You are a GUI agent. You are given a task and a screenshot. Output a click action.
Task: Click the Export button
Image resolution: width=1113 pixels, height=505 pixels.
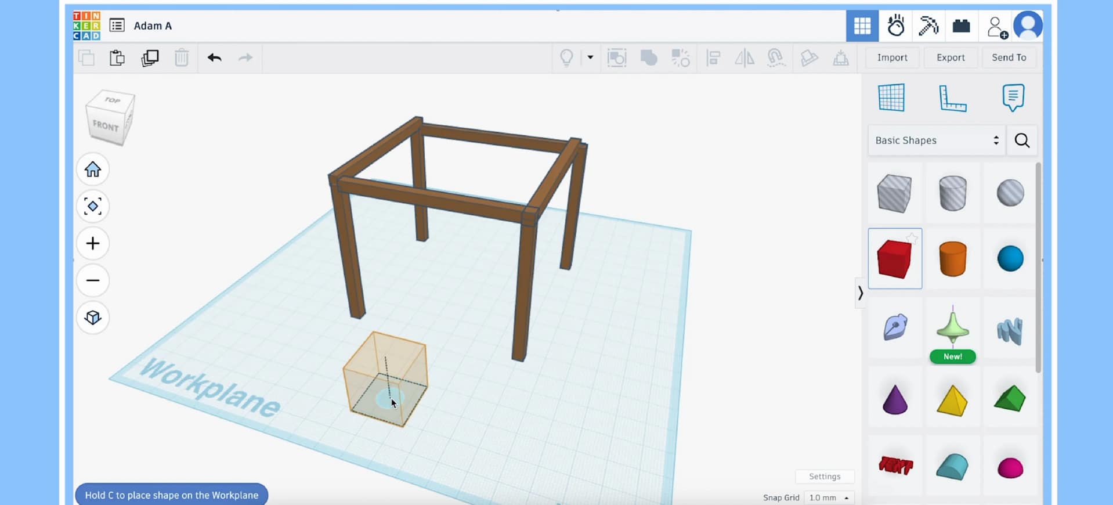[x=951, y=57]
